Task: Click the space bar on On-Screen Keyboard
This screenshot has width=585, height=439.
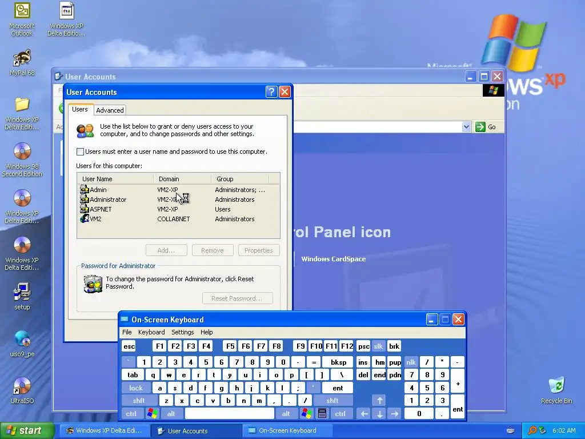Action: click(230, 414)
